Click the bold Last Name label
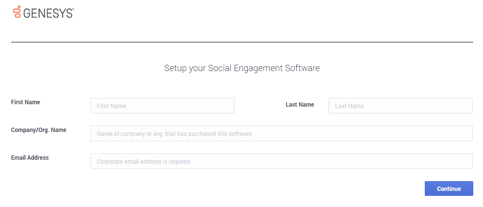Image resolution: width=483 pixels, height=207 pixels. [300, 105]
